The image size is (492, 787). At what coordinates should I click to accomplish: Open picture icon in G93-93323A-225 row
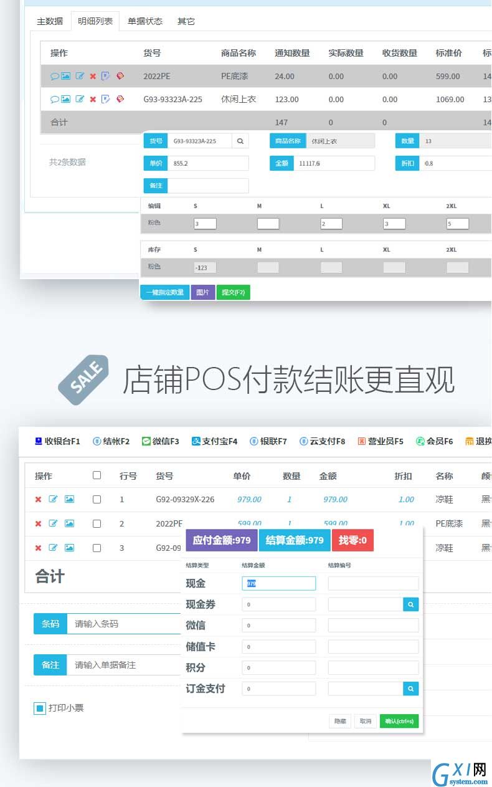[x=65, y=99]
